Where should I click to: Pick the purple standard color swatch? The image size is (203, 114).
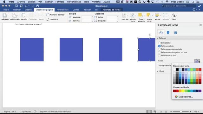(200, 91)
